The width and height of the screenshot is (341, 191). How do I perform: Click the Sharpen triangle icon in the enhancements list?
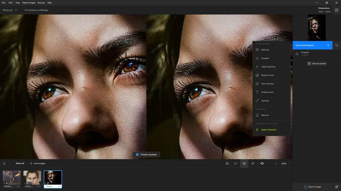[x=297, y=54]
